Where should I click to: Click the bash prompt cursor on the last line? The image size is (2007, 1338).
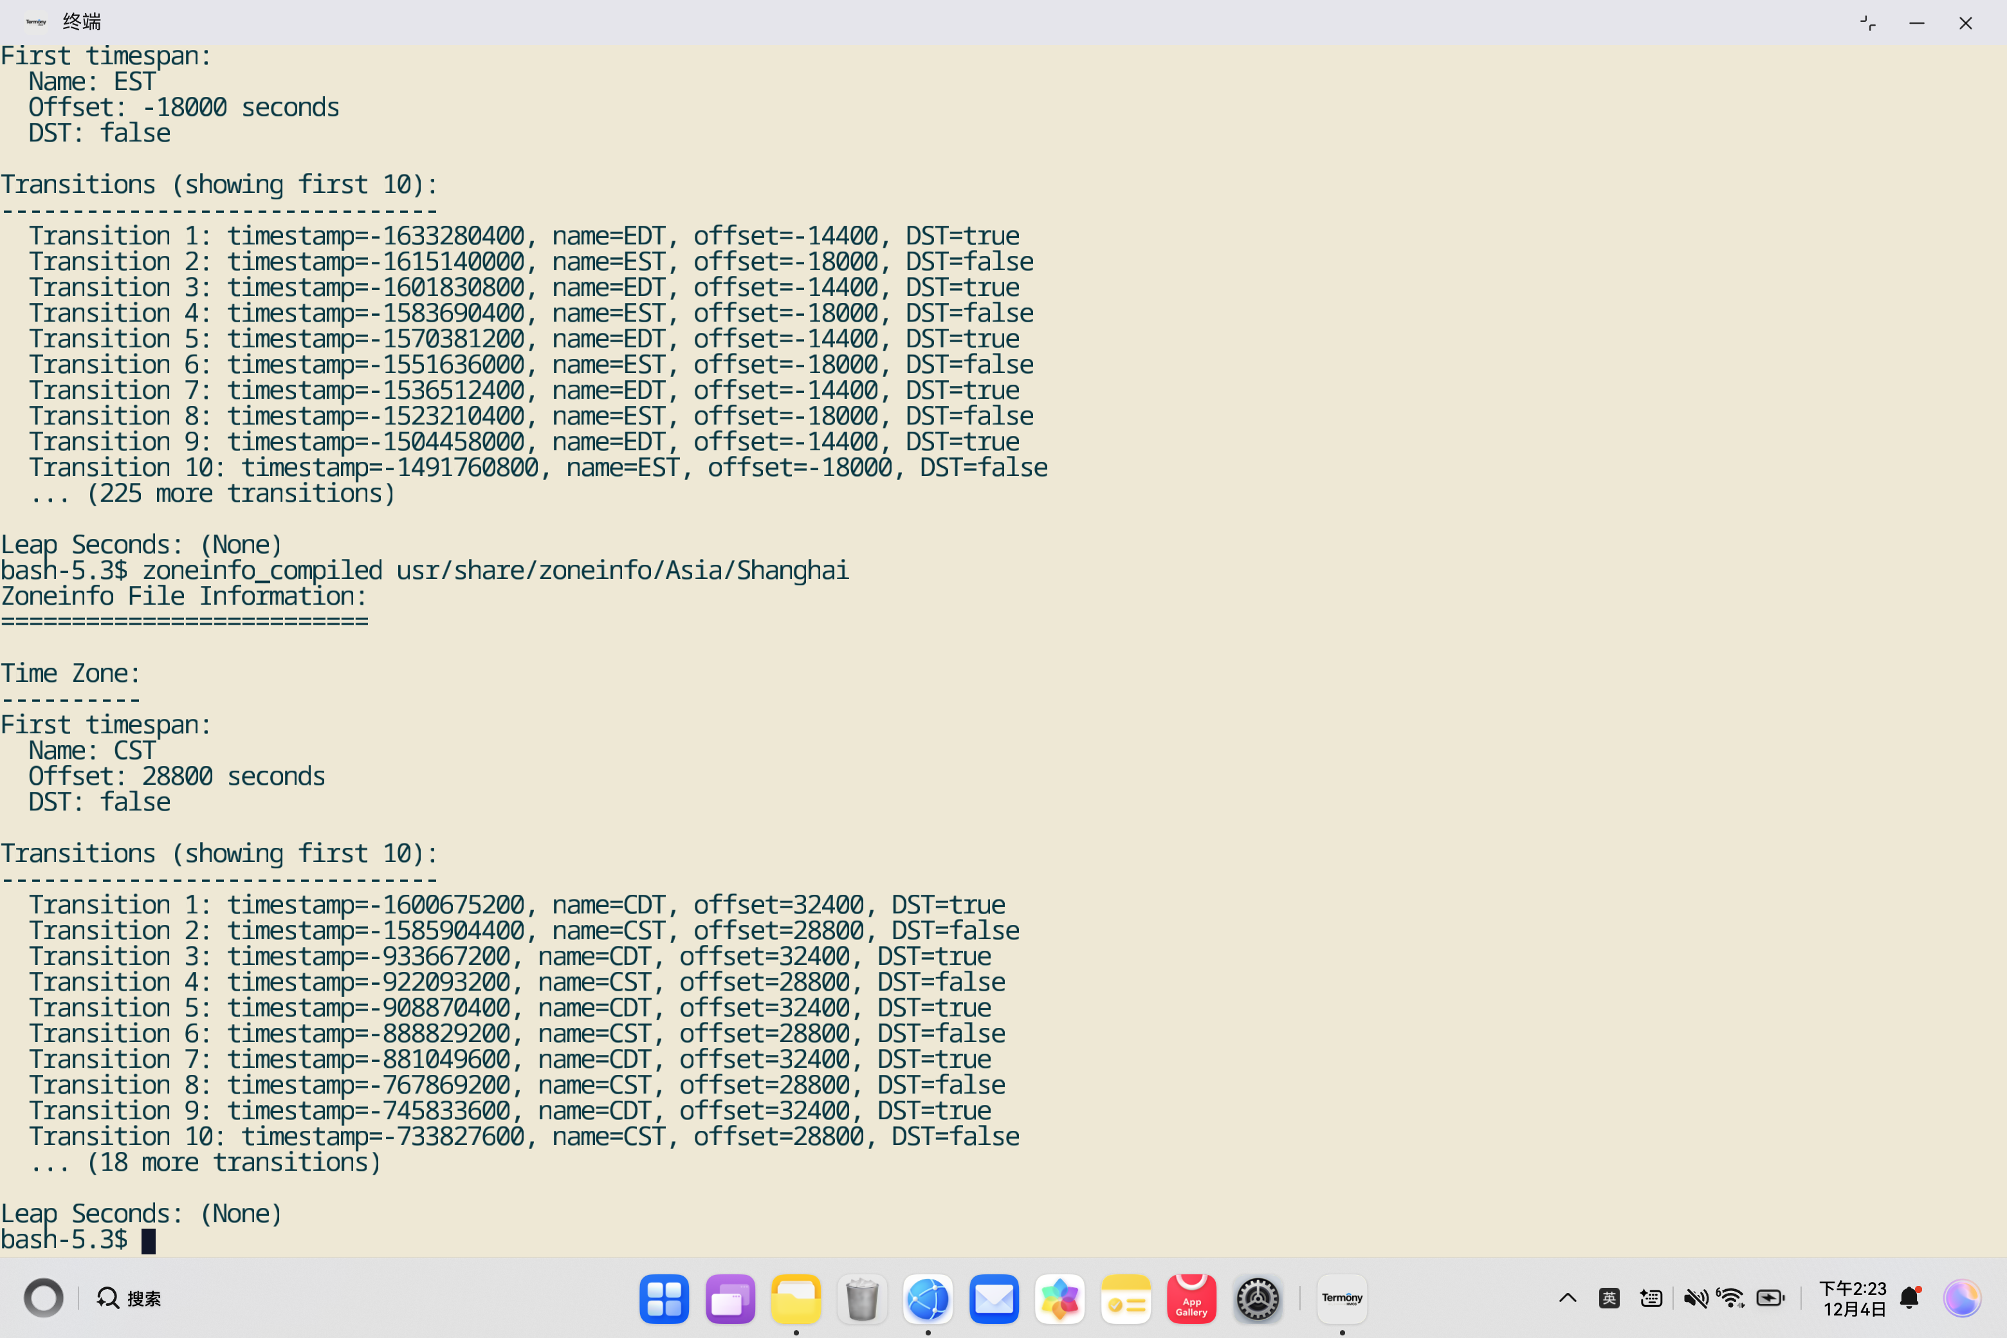coord(149,1241)
